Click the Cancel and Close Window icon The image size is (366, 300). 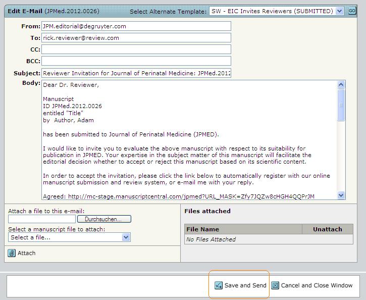(x=275, y=285)
